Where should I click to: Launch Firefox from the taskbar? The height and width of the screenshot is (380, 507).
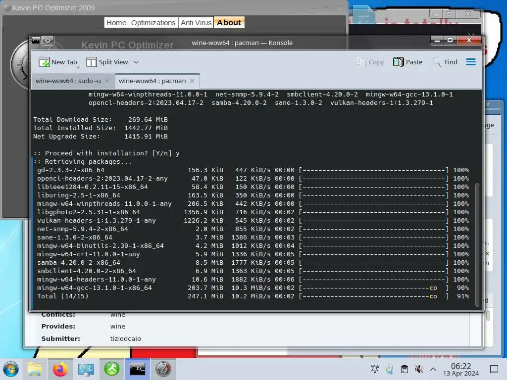click(x=60, y=369)
